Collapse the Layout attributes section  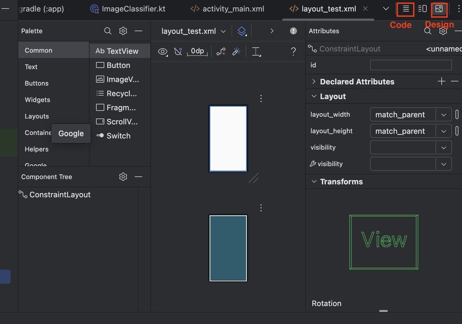coord(314,96)
